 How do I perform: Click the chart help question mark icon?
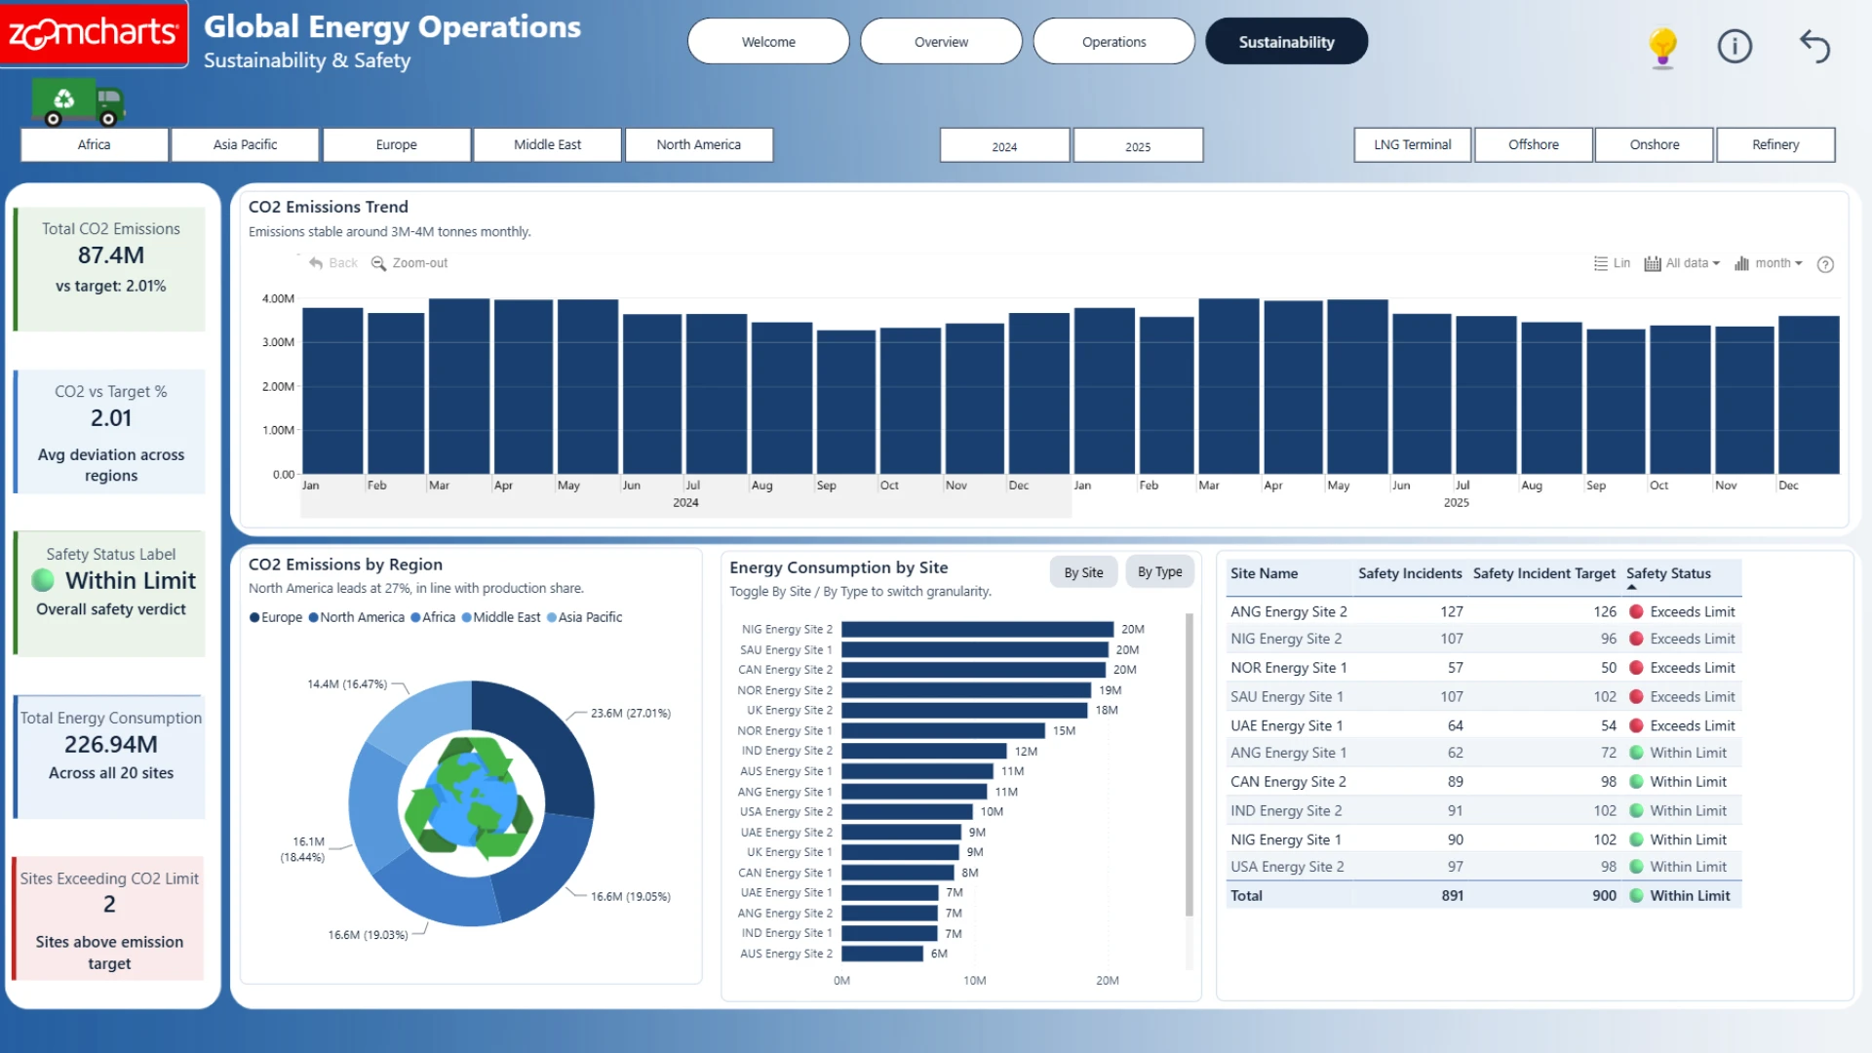[1825, 264]
